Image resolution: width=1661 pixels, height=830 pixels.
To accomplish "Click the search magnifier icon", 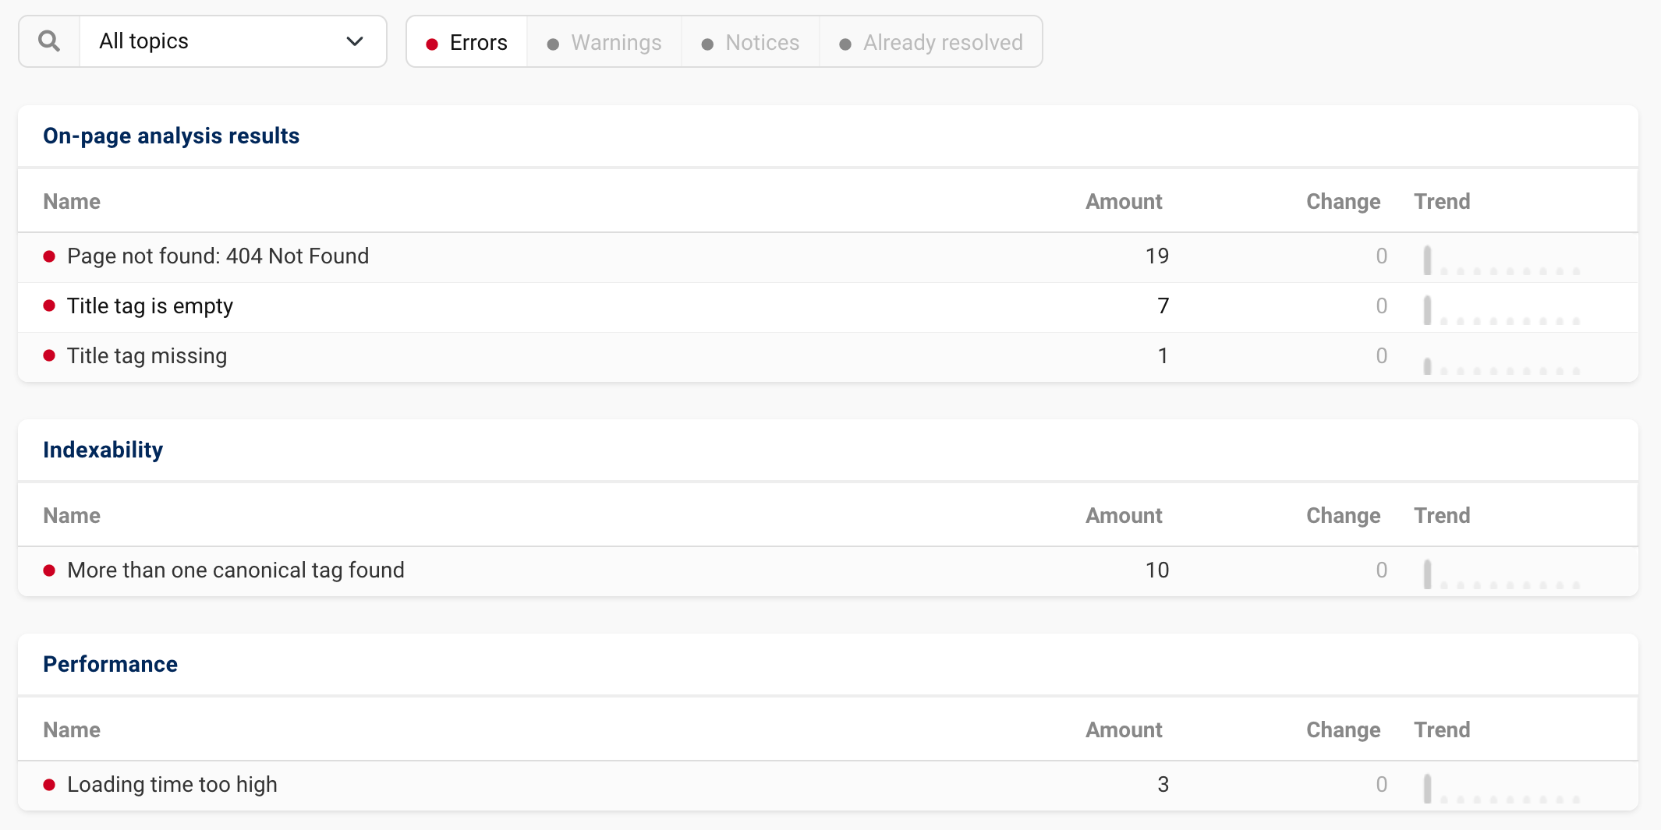I will [49, 41].
